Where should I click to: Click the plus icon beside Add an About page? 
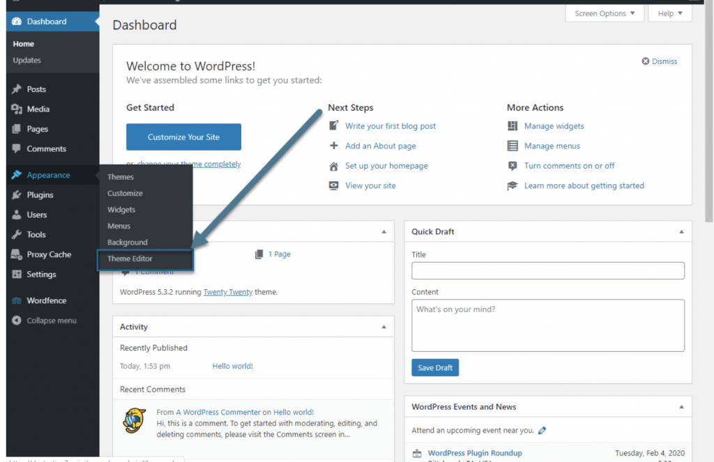[334, 146]
